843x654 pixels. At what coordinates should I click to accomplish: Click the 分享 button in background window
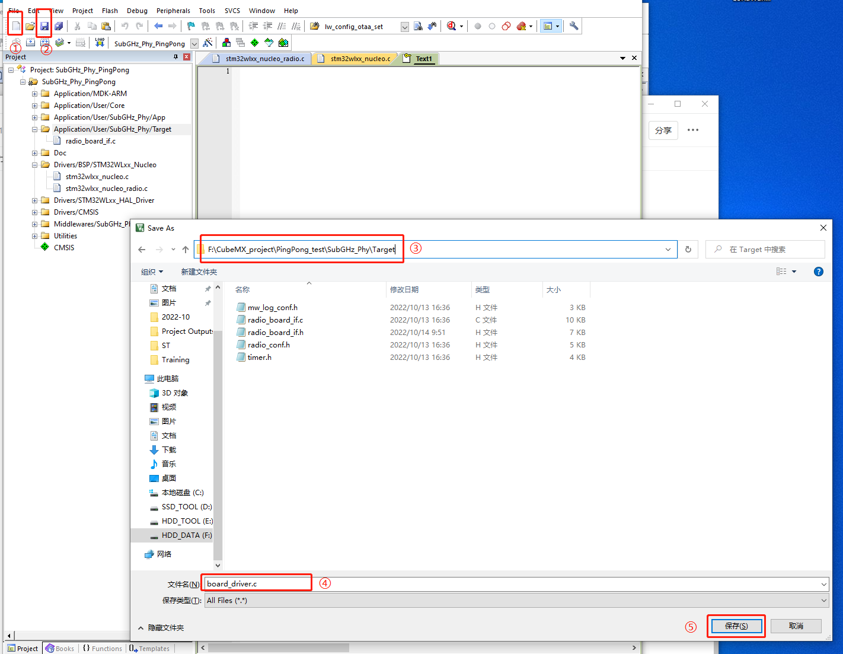(663, 130)
